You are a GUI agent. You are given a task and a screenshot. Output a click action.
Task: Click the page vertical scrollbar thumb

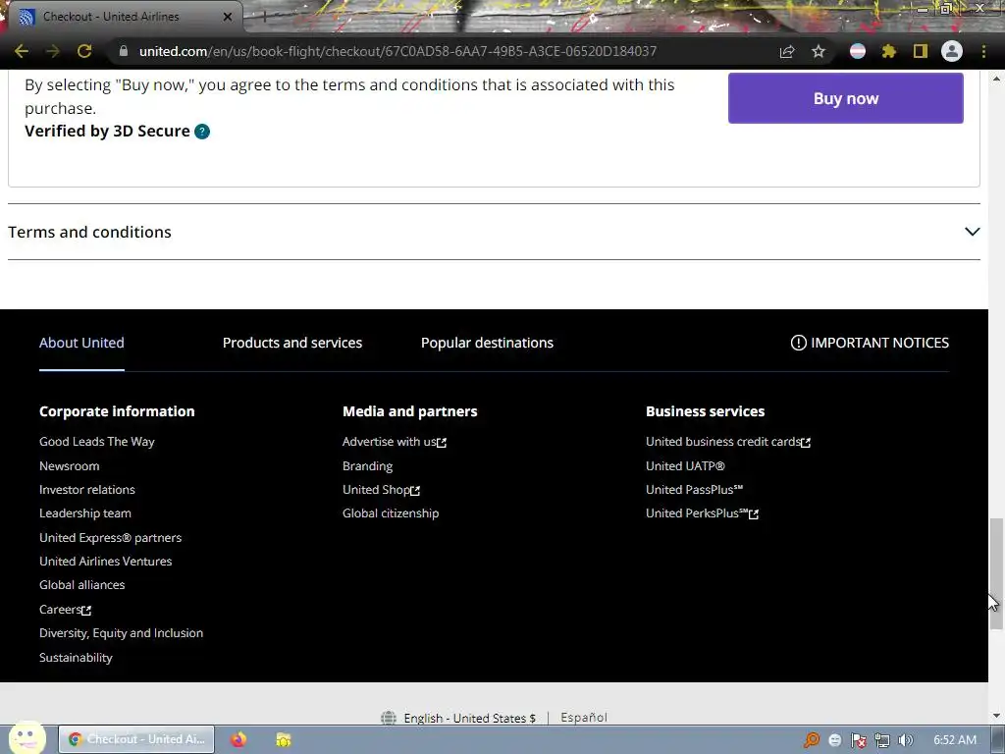[995, 572]
